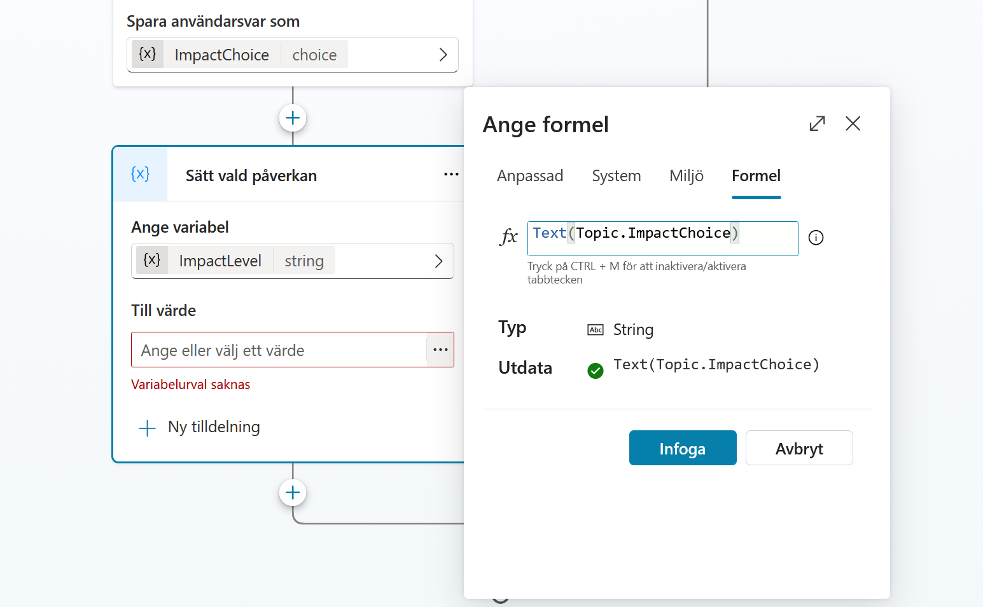Switch to the System tab

click(617, 176)
